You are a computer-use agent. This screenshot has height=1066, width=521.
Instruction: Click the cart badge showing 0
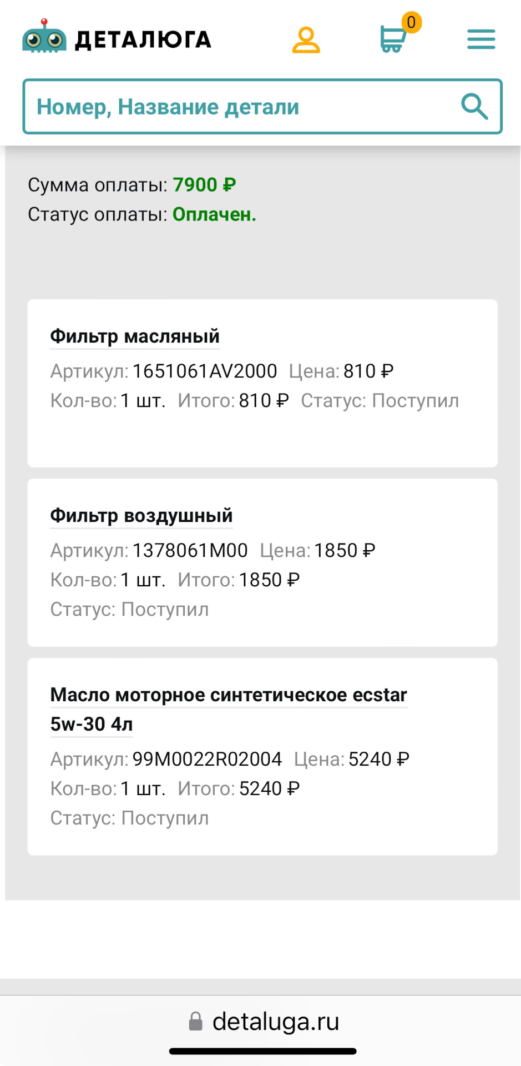pyautogui.click(x=411, y=23)
